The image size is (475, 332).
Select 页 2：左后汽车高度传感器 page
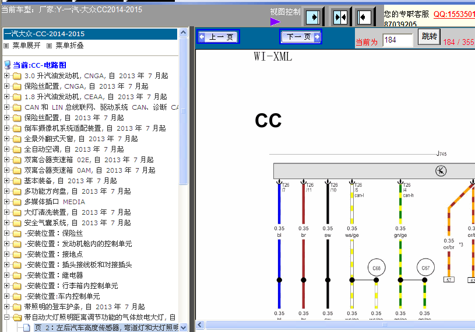pyautogui.click(x=106, y=328)
